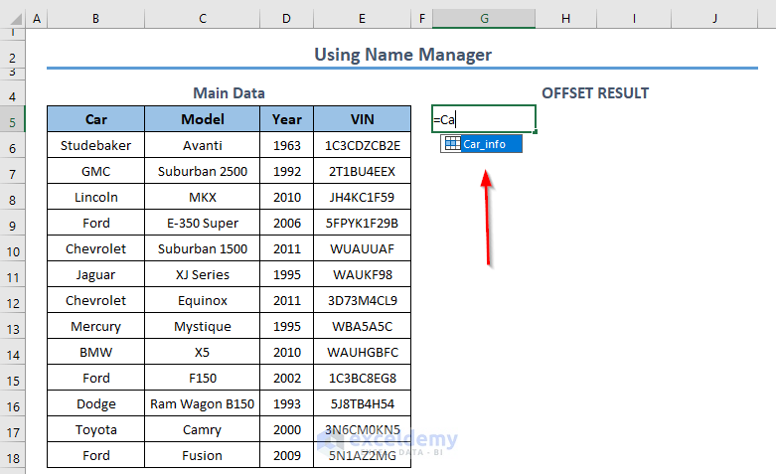This screenshot has width=776, height=474.
Task: Select the Using Name Manager title cell
Action: (402, 55)
